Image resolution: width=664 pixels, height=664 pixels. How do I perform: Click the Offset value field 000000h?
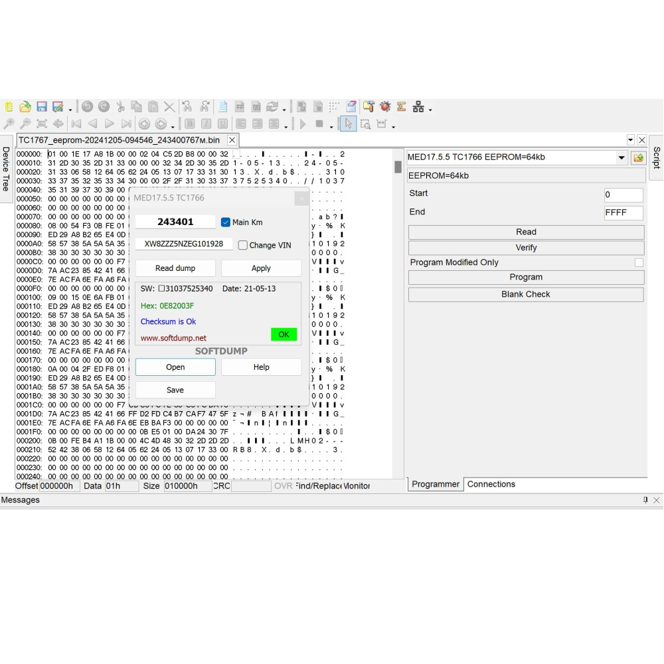coord(59,486)
